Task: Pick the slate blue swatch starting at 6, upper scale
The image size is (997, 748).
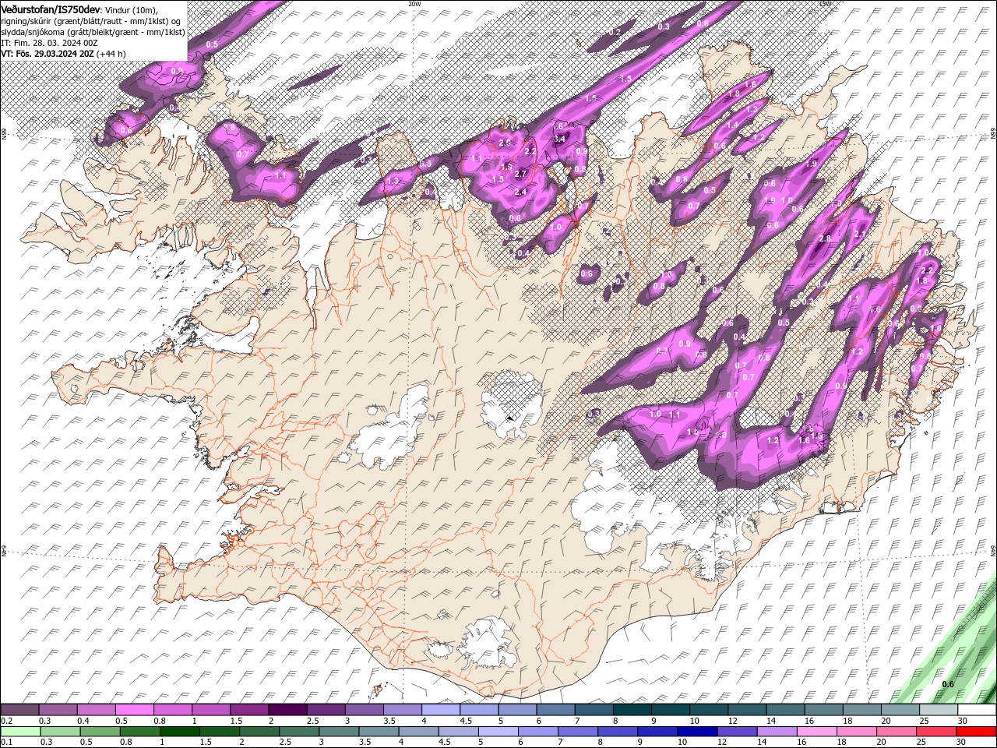Action: point(555,710)
